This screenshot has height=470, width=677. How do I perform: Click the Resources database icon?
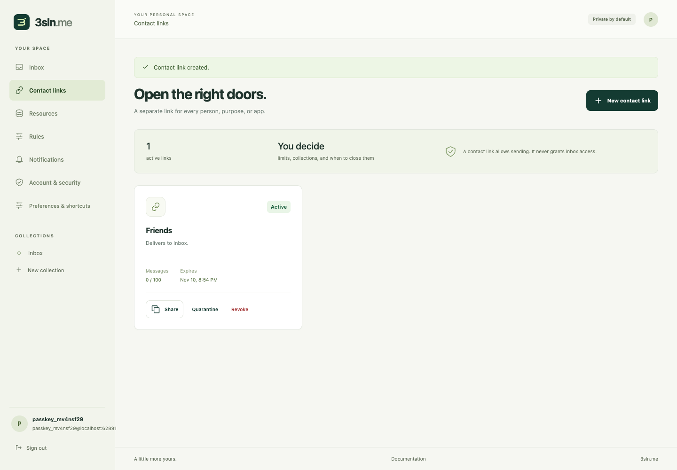[x=19, y=113]
